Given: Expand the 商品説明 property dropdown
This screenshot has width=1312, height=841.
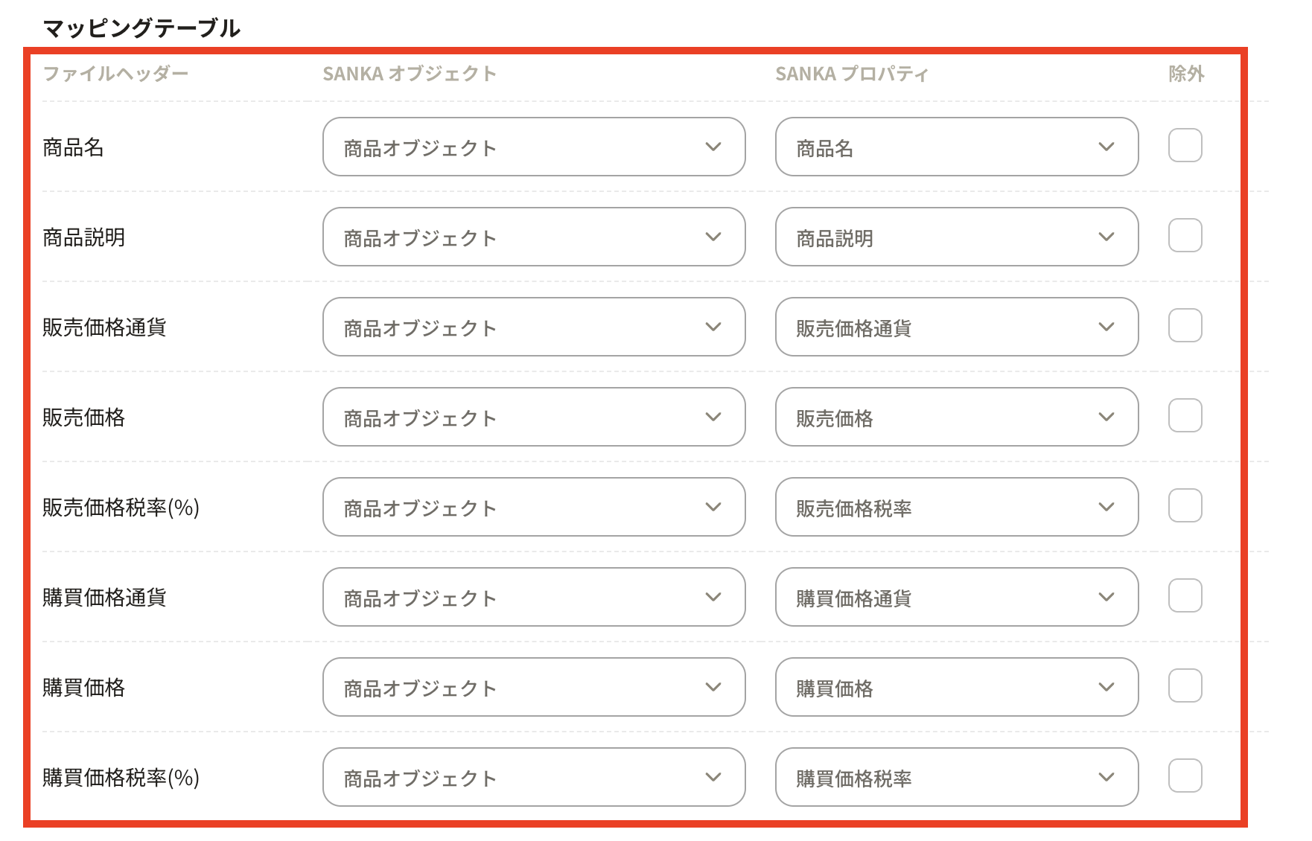Looking at the screenshot, I should click(x=956, y=237).
